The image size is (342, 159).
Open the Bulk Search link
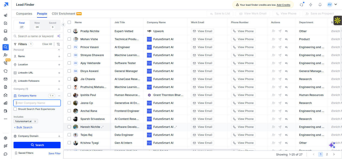(x=23, y=127)
